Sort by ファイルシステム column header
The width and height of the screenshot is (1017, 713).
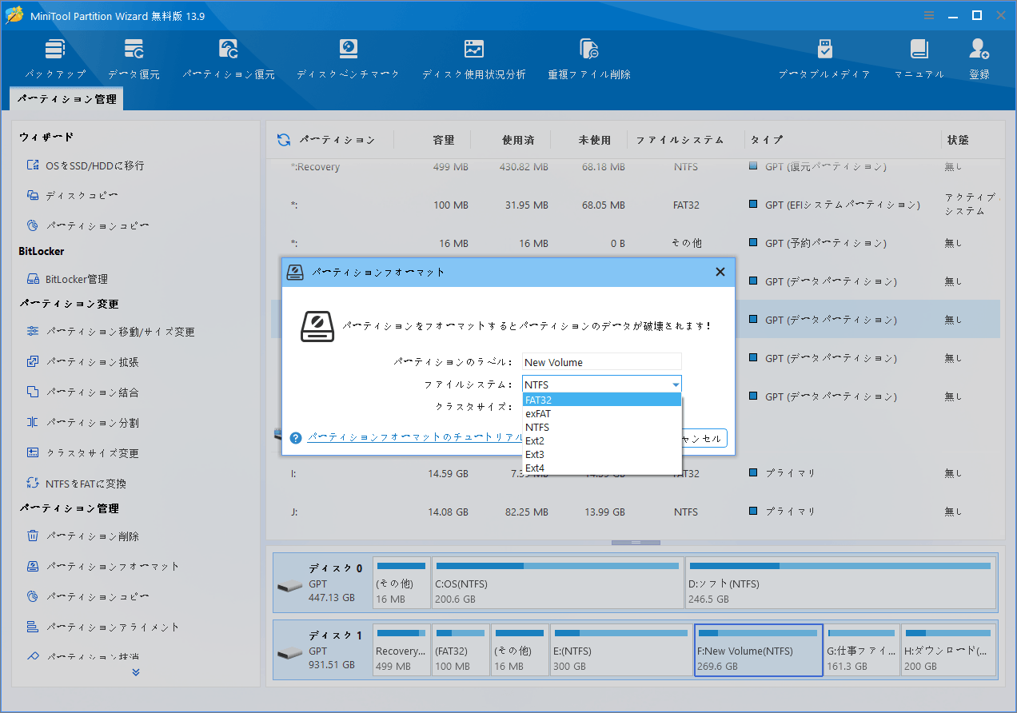(x=680, y=140)
